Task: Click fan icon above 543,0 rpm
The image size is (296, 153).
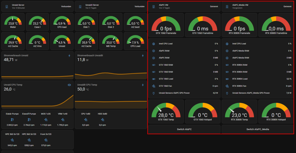Action: tap(12, 140)
